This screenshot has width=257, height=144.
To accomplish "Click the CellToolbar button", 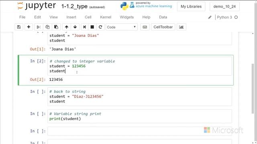I will coord(163,27).
